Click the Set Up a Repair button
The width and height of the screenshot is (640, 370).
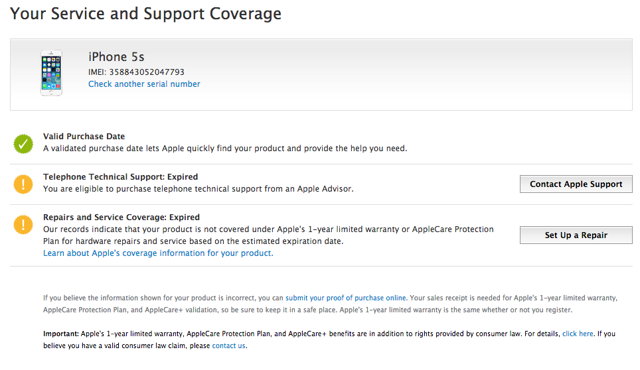[576, 235]
